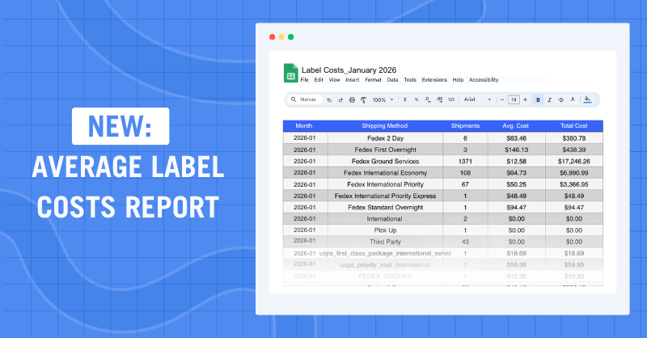The height and width of the screenshot is (338, 647).
Task: Apply percent format icon
Action: pos(416,99)
